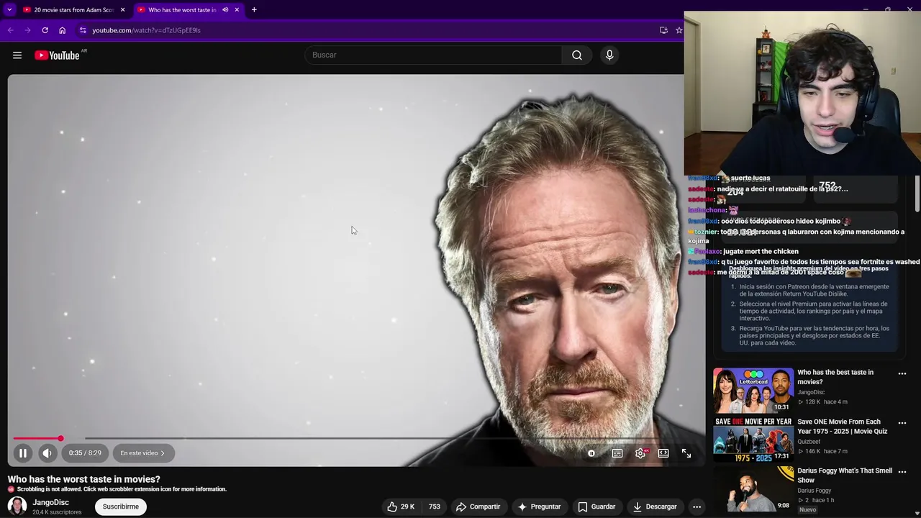The height and width of the screenshot is (518, 921).
Task: Click the 753 dislike count button
Action: (x=435, y=506)
